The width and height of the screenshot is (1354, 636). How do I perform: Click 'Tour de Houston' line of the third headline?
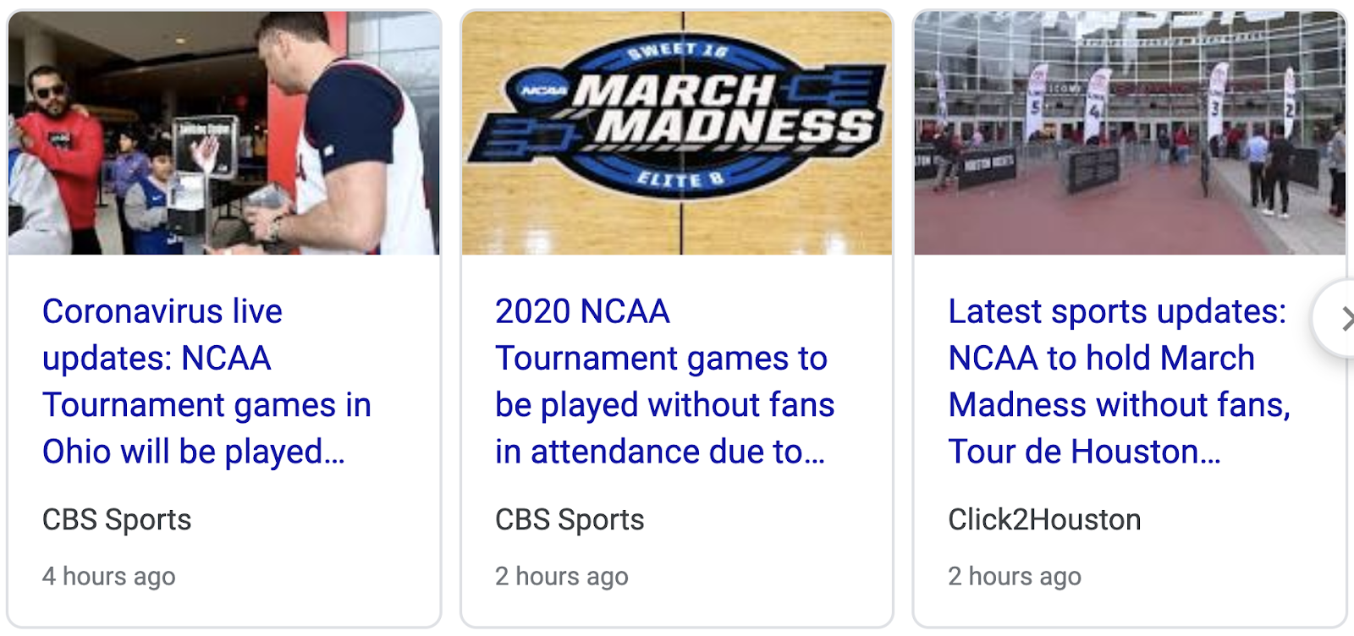[1084, 452]
